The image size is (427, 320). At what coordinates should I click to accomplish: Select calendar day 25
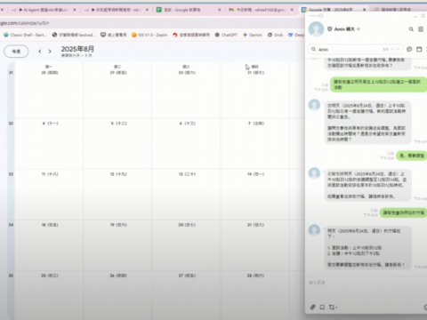[x=50, y=276]
